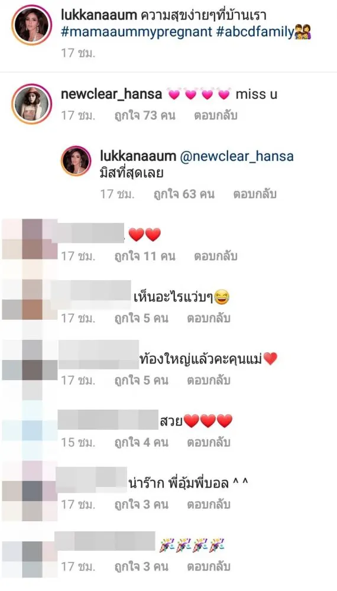The image size is (337, 591).
Task: Reply to party popper emoji comment
Action: coord(209,567)
